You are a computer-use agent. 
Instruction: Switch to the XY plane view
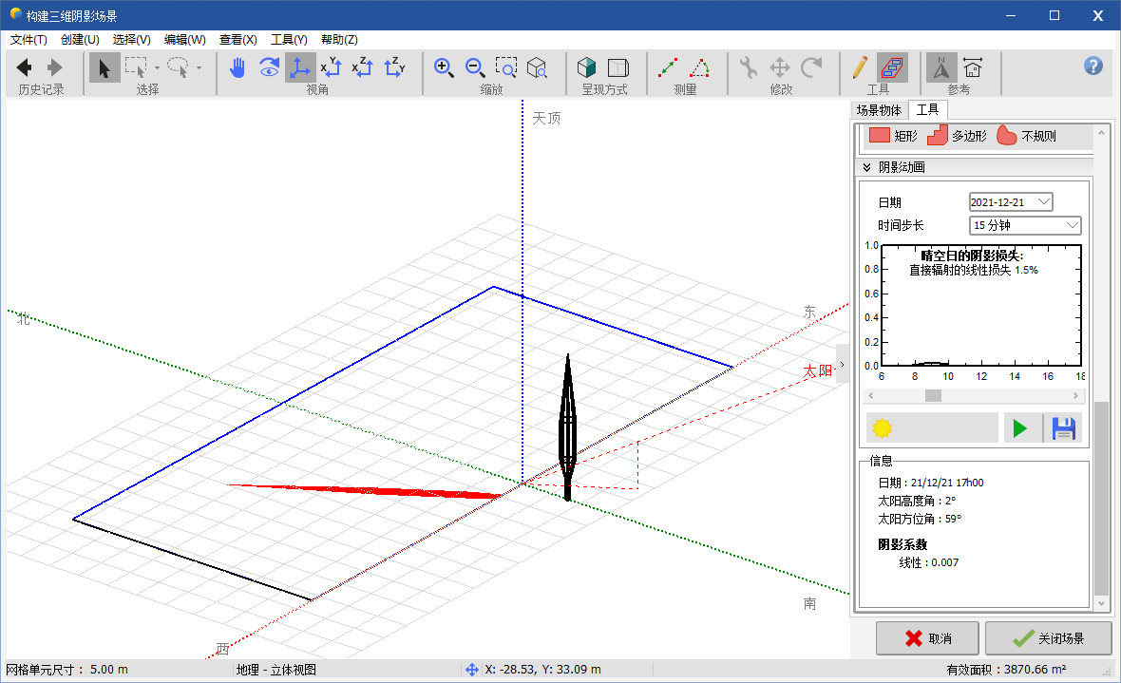click(331, 68)
